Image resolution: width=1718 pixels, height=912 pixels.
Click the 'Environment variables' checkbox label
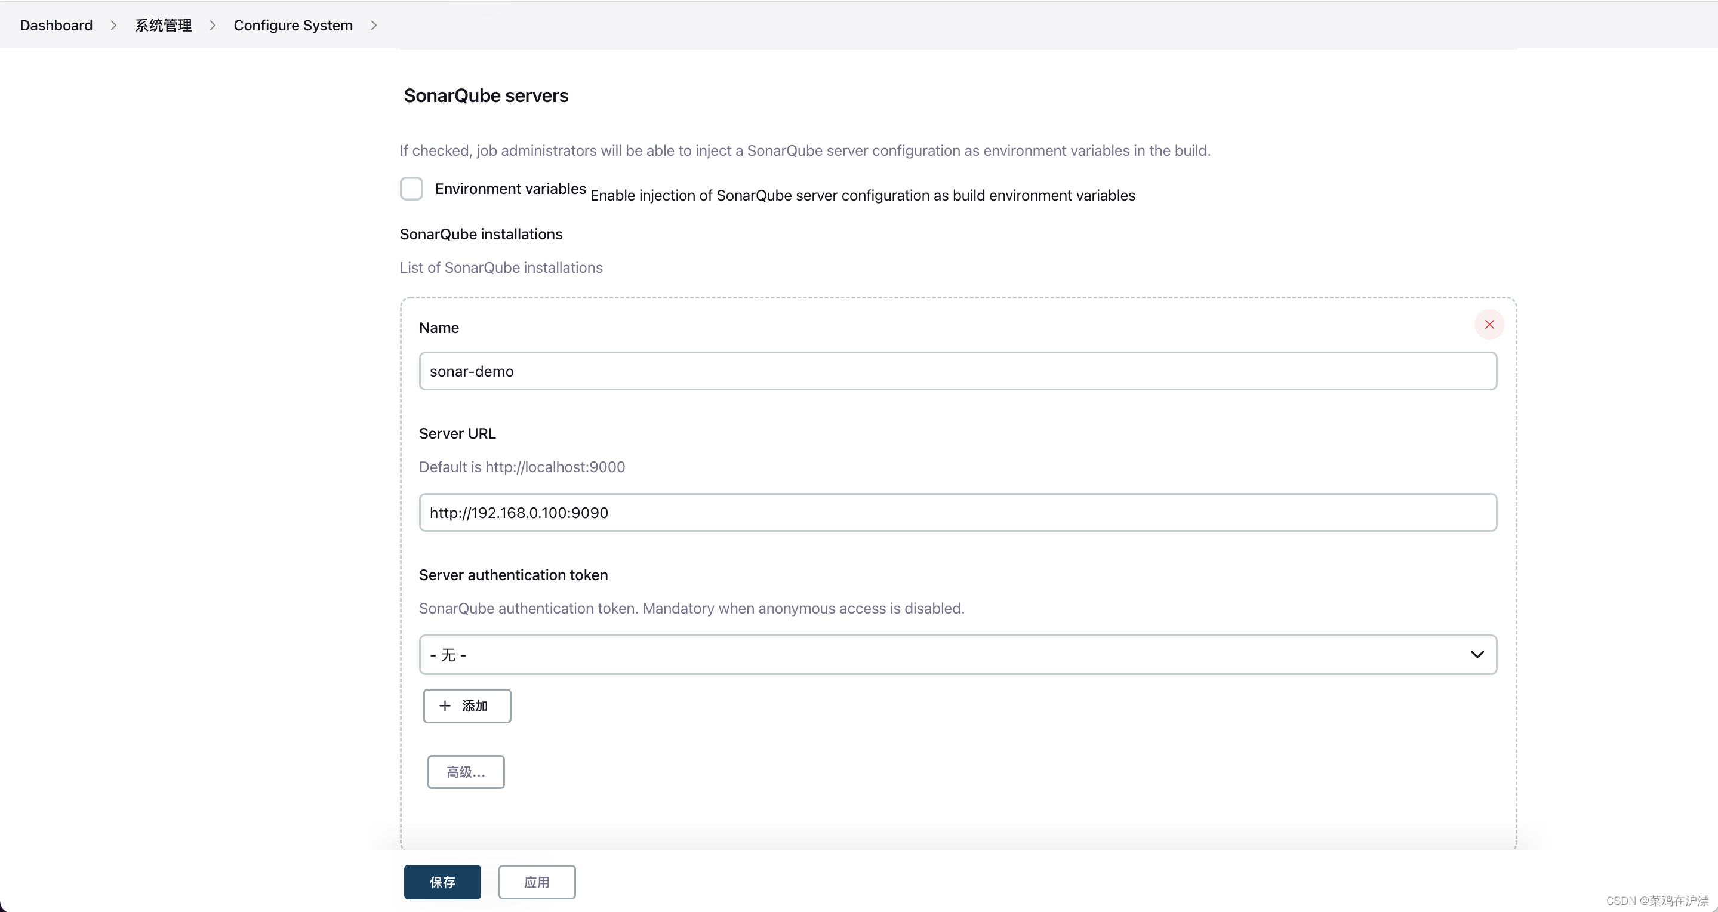tap(510, 189)
